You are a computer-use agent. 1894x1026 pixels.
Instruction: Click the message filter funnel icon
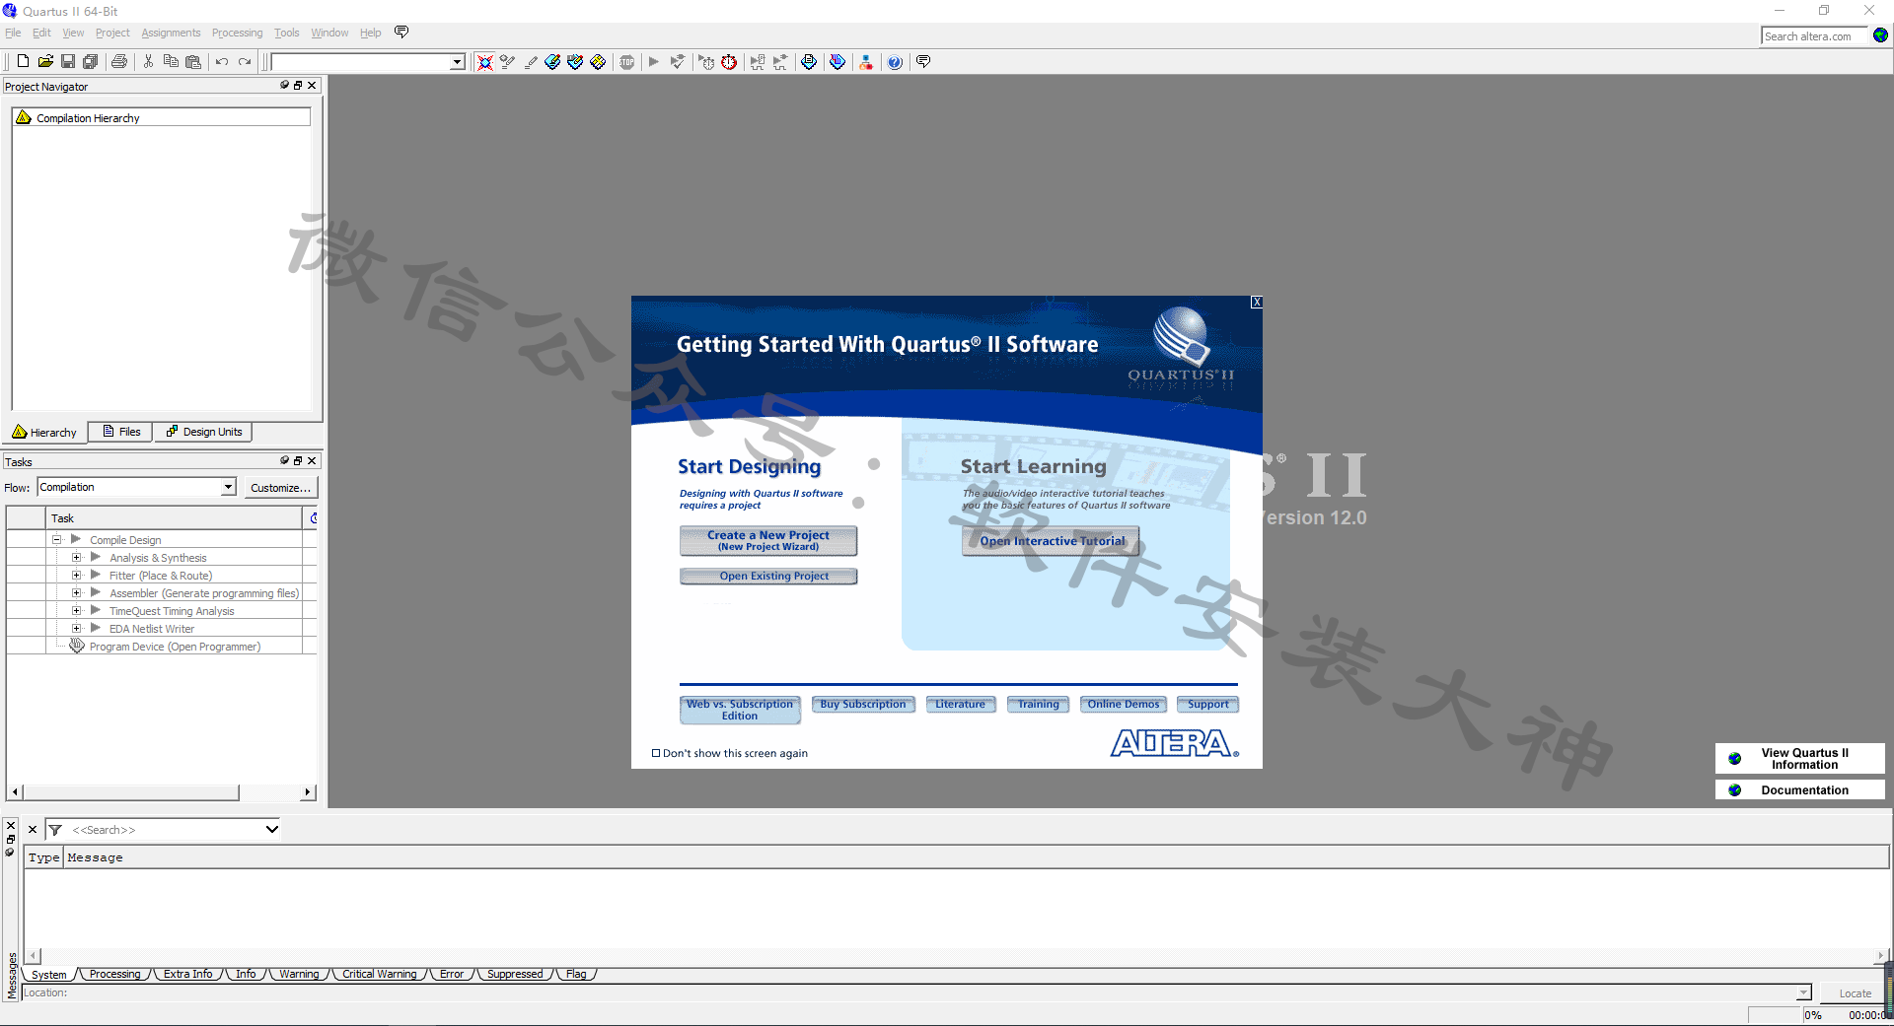click(55, 830)
